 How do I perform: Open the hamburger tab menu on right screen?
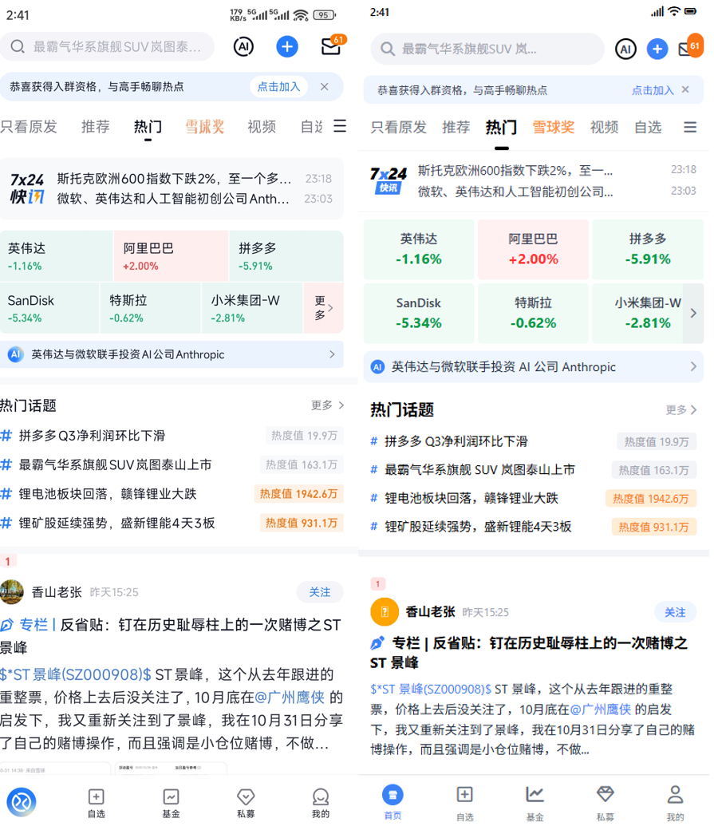689,127
